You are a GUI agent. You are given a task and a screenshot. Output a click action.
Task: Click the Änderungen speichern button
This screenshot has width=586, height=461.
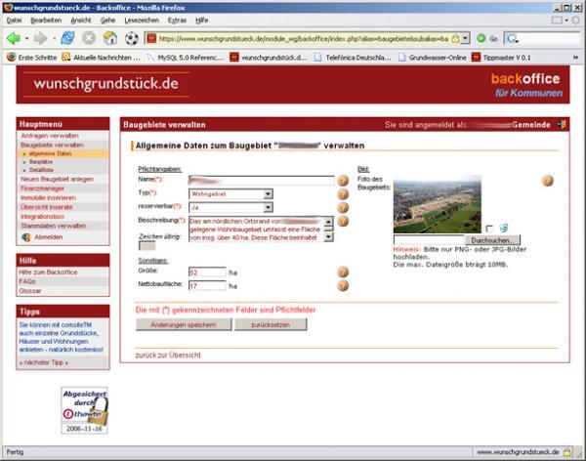(184, 325)
